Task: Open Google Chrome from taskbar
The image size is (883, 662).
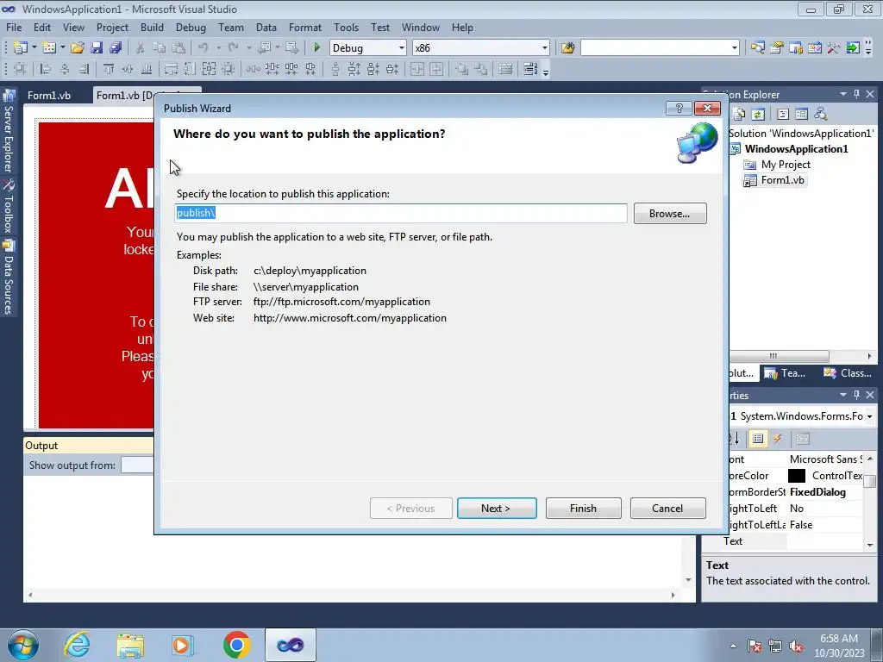Action: [x=236, y=645]
